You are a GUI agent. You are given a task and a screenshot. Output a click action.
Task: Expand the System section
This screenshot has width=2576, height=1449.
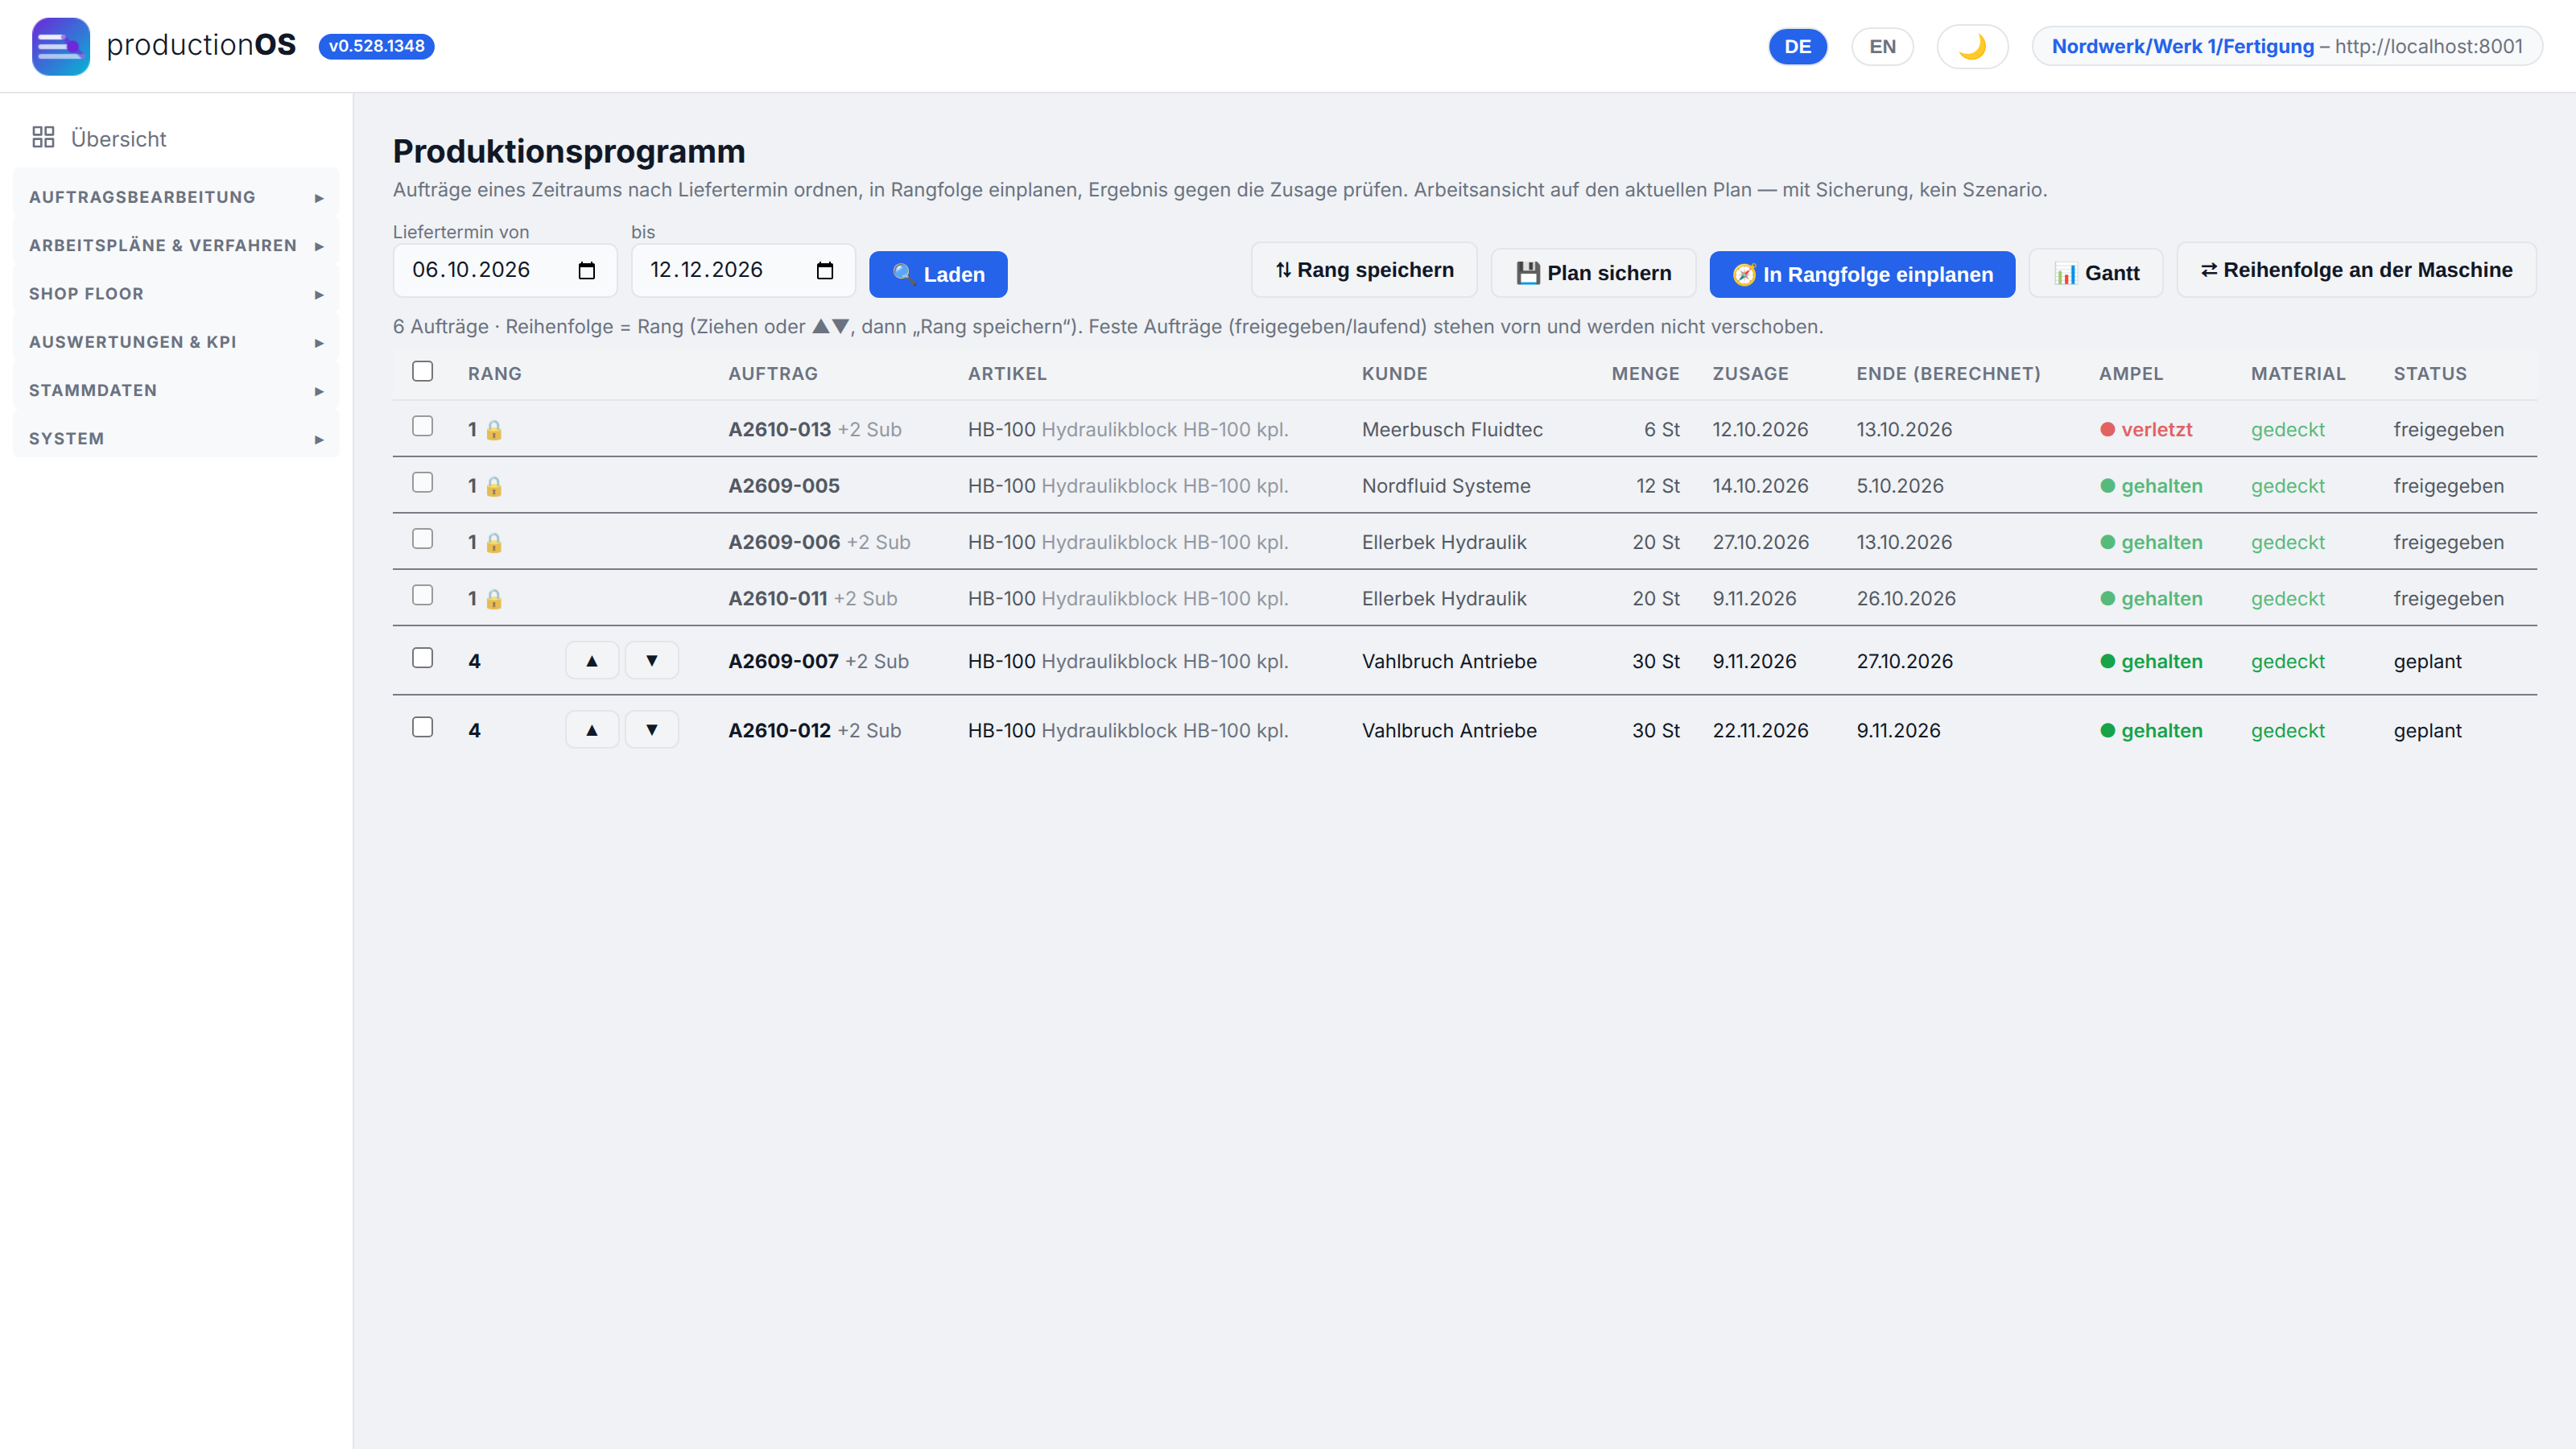coord(176,438)
